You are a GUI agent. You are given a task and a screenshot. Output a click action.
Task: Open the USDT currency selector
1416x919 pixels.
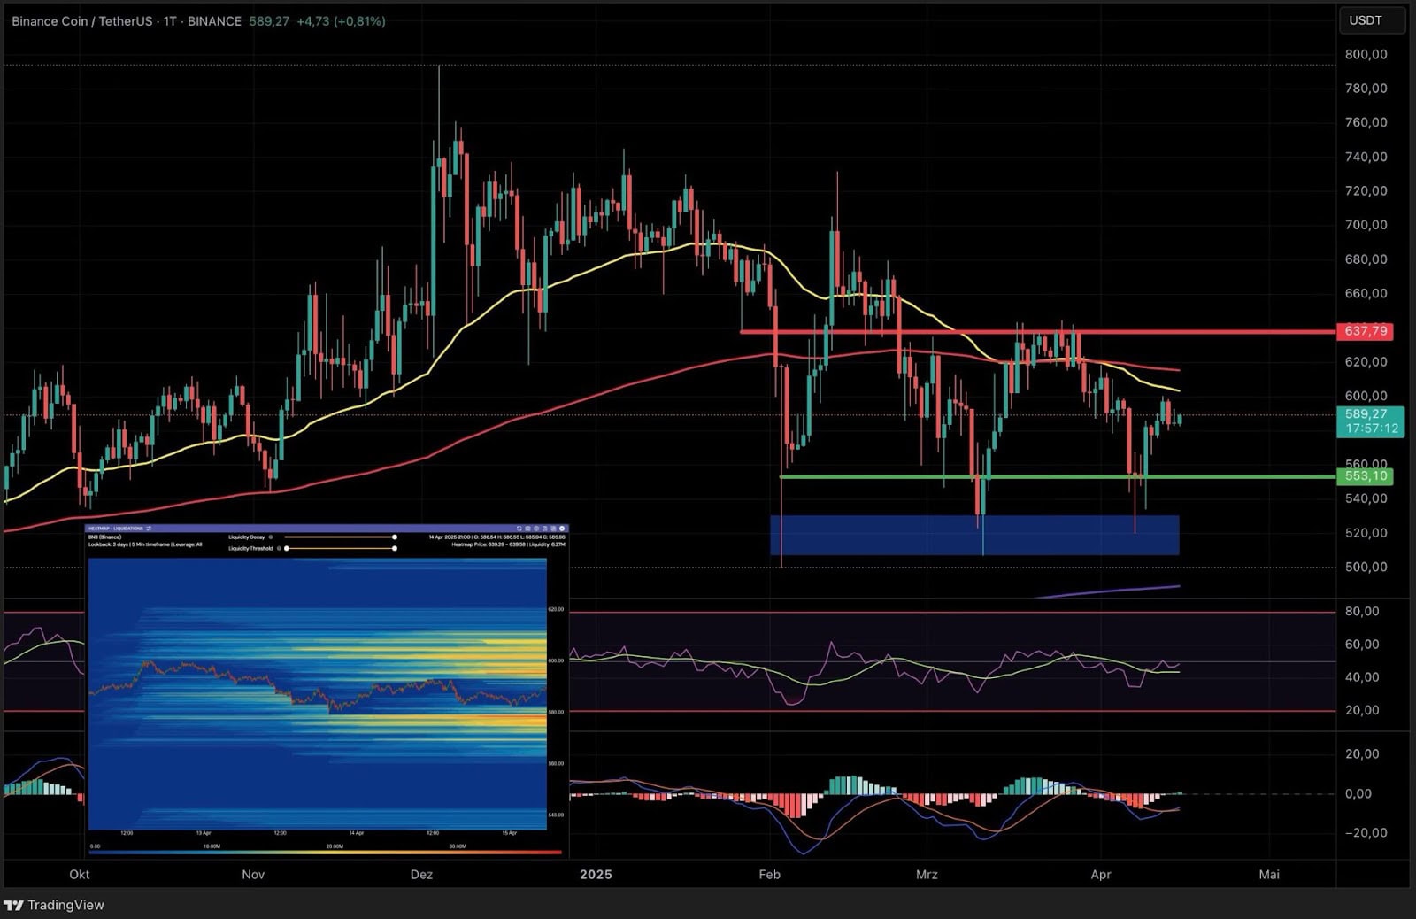[x=1372, y=20]
